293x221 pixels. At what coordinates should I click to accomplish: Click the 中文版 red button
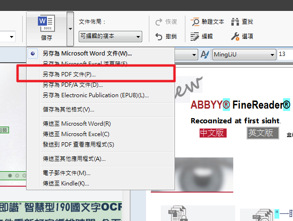pos(213,133)
